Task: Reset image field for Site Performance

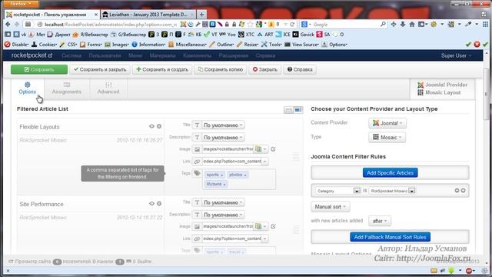Action: pyautogui.click(x=274, y=226)
